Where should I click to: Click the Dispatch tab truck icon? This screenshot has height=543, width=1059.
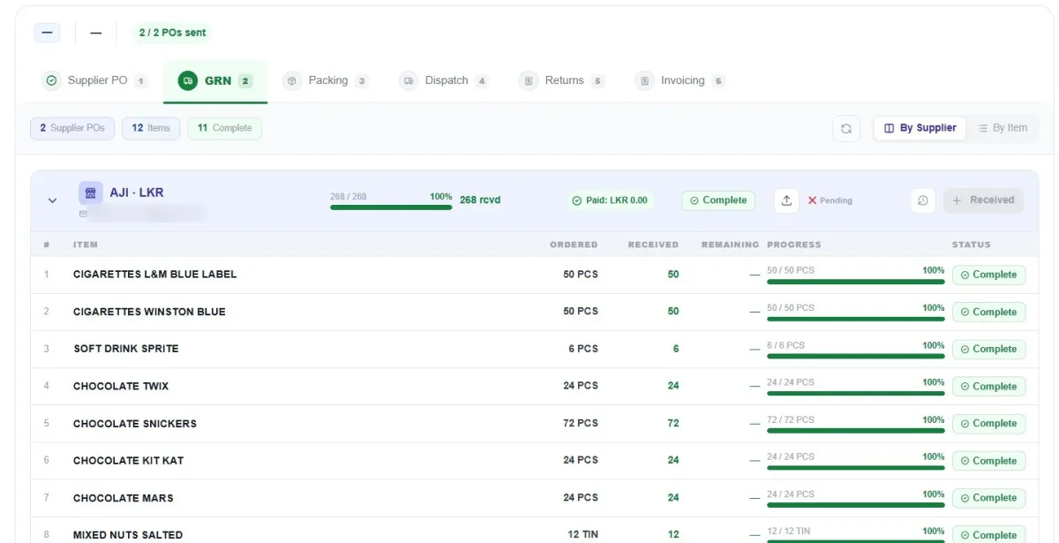pyautogui.click(x=408, y=81)
